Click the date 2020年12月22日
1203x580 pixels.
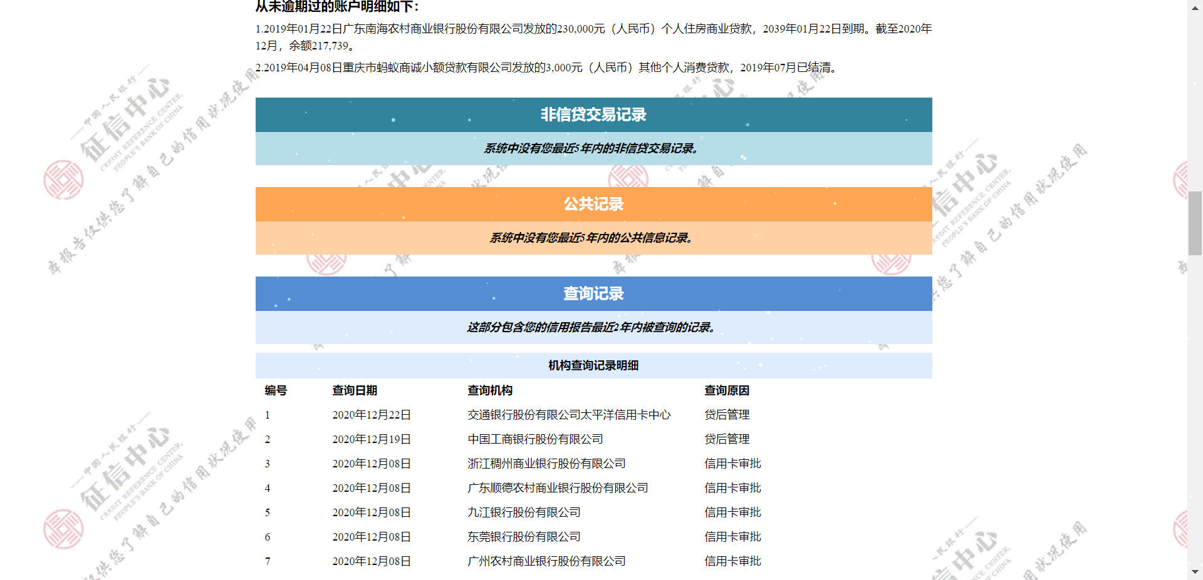(x=372, y=415)
